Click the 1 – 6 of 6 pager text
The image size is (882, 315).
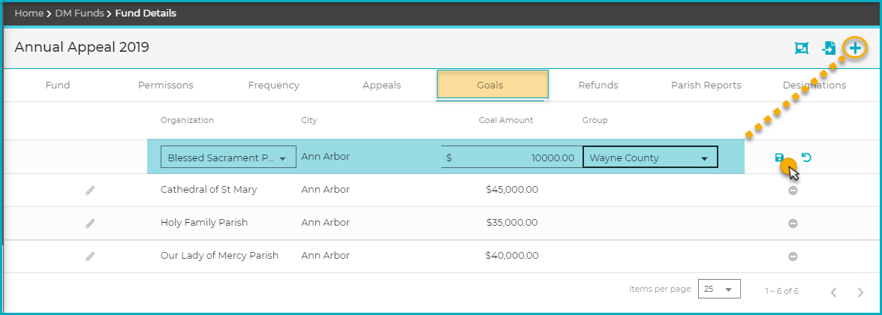click(782, 291)
